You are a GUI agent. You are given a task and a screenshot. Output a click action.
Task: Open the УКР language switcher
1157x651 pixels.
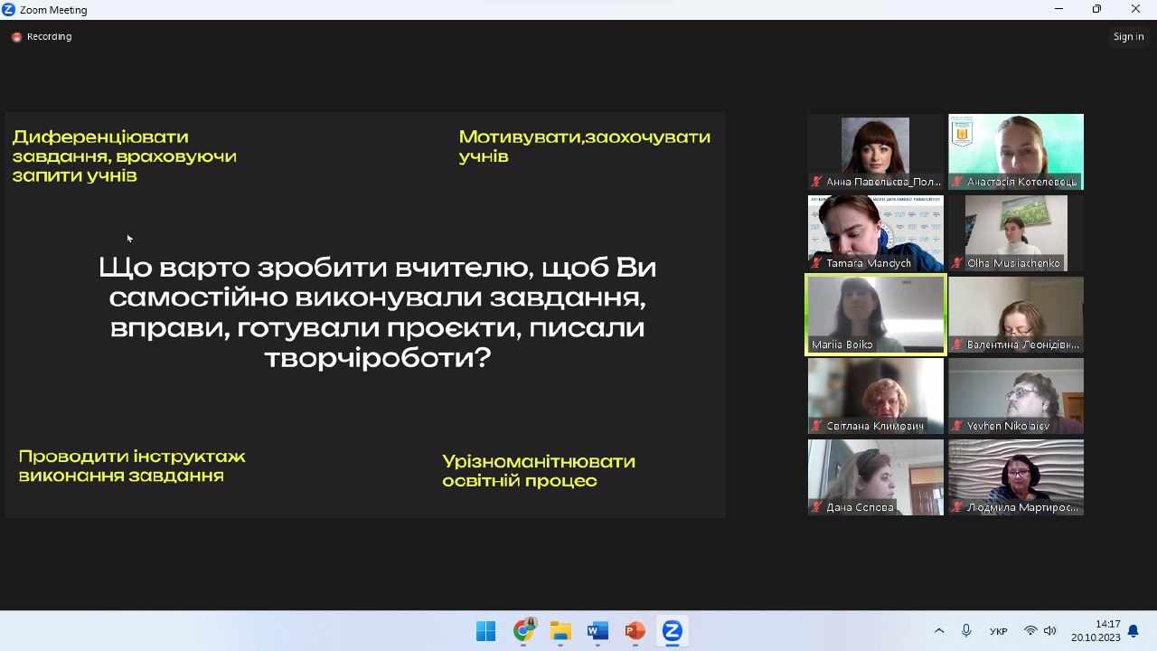pos(999,631)
